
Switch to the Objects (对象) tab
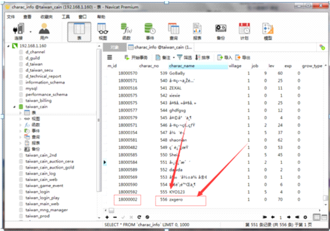click(115, 47)
